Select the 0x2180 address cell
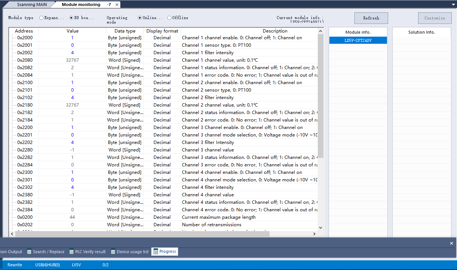Screen dimensions: 457x270 (25, 105)
